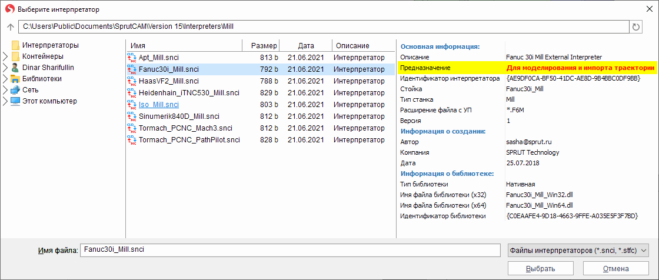Click into the folder path address field
Viewport: 659px width, 280px height.
324,26
